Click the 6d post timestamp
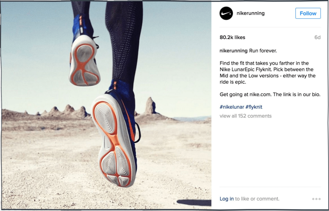 (317, 37)
